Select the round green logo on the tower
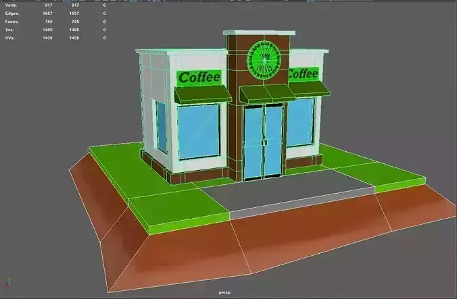 tap(264, 60)
